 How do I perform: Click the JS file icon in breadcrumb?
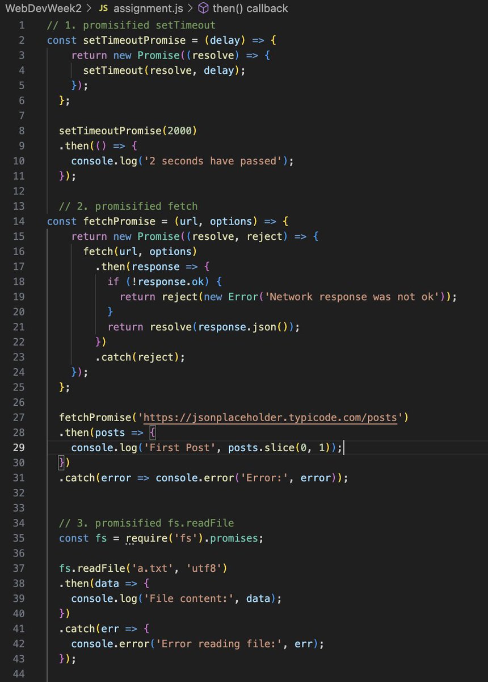point(104,9)
